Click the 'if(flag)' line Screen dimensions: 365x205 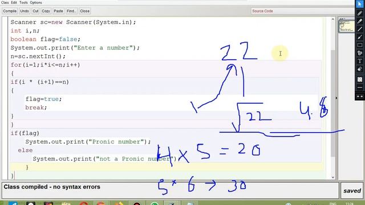pos(25,133)
